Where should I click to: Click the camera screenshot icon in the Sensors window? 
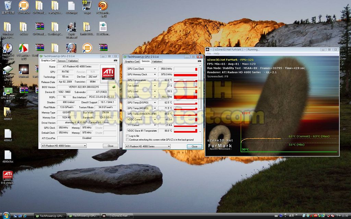click(x=200, y=62)
